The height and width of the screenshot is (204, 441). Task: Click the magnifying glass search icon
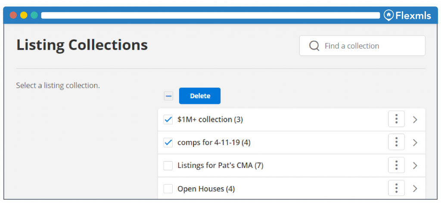(314, 46)
